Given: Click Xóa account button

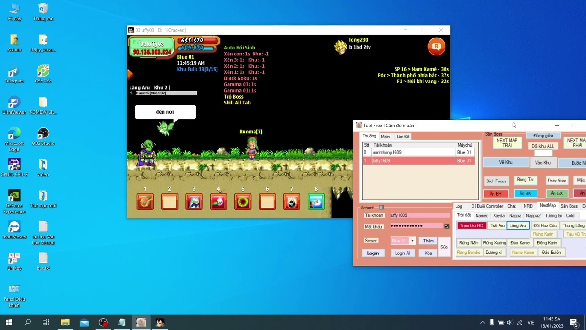Looking at the screenshot, I should tap(428, 253).
